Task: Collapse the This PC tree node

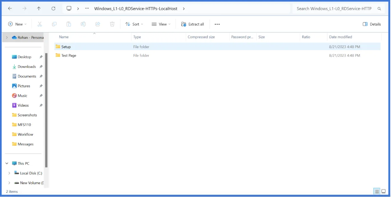Action: [7, 163]
